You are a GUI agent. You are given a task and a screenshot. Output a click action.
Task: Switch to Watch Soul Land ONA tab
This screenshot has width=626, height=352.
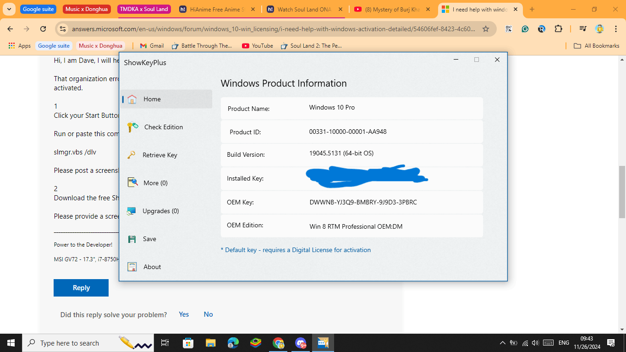click(304, 9)
